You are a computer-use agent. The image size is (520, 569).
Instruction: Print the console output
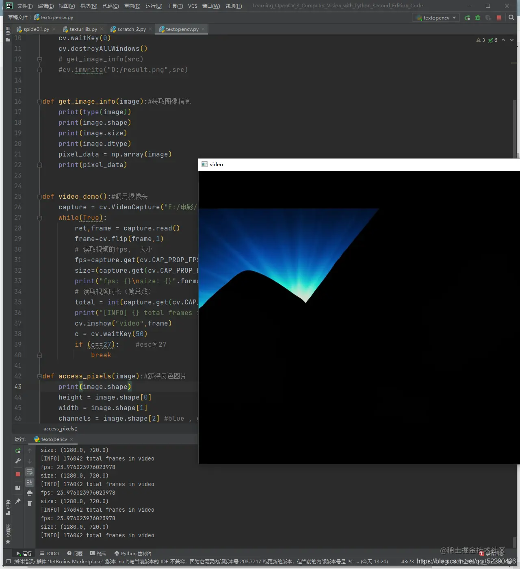[x=30, y=493]
